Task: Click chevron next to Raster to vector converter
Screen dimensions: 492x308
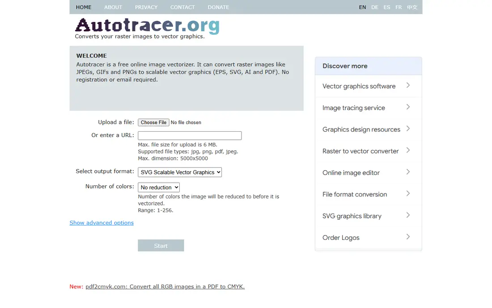Action: pyautogui.click(x=408, y=150)
